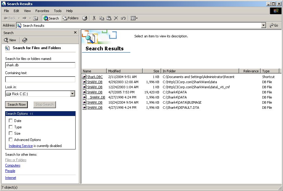Expand the Address bar dropdown
283x191 pixels.
tap(264, 25)
